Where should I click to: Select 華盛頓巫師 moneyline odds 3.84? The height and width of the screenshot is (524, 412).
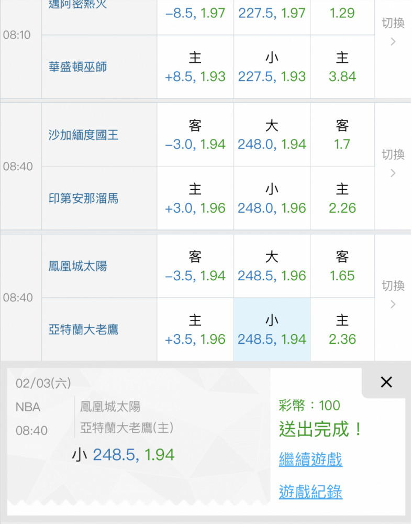tap(342, 67)
